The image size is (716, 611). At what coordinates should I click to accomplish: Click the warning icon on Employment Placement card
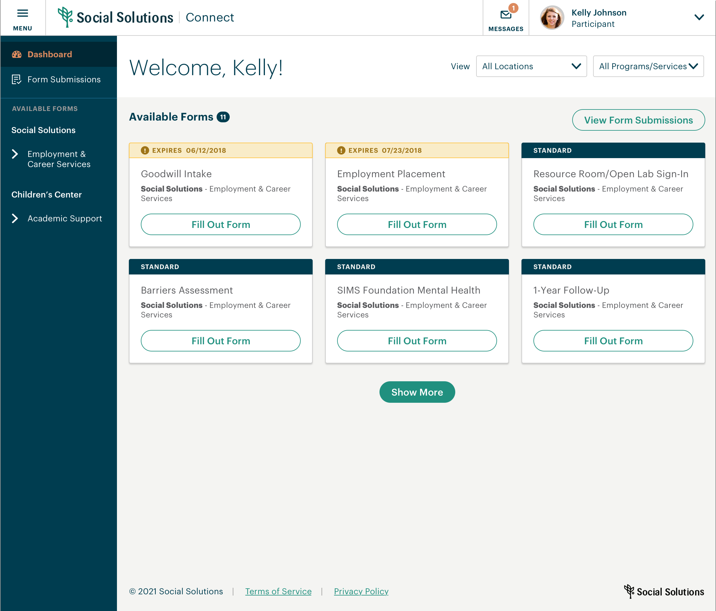341,150
